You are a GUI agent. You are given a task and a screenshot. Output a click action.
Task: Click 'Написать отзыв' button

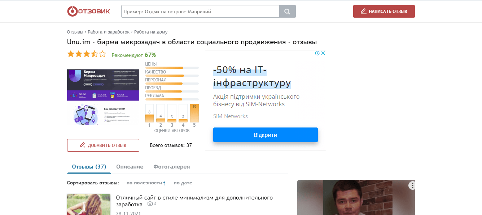tap(384, 12)
